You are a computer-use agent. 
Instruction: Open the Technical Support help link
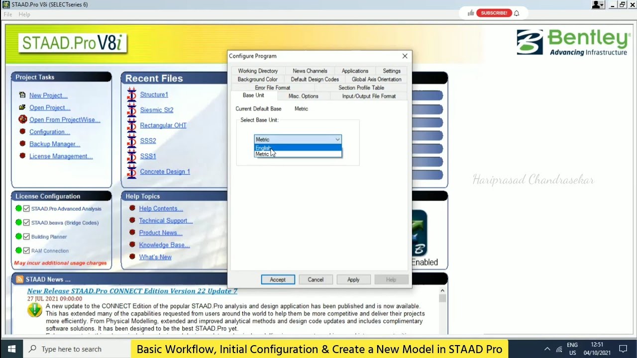point(166,221)
